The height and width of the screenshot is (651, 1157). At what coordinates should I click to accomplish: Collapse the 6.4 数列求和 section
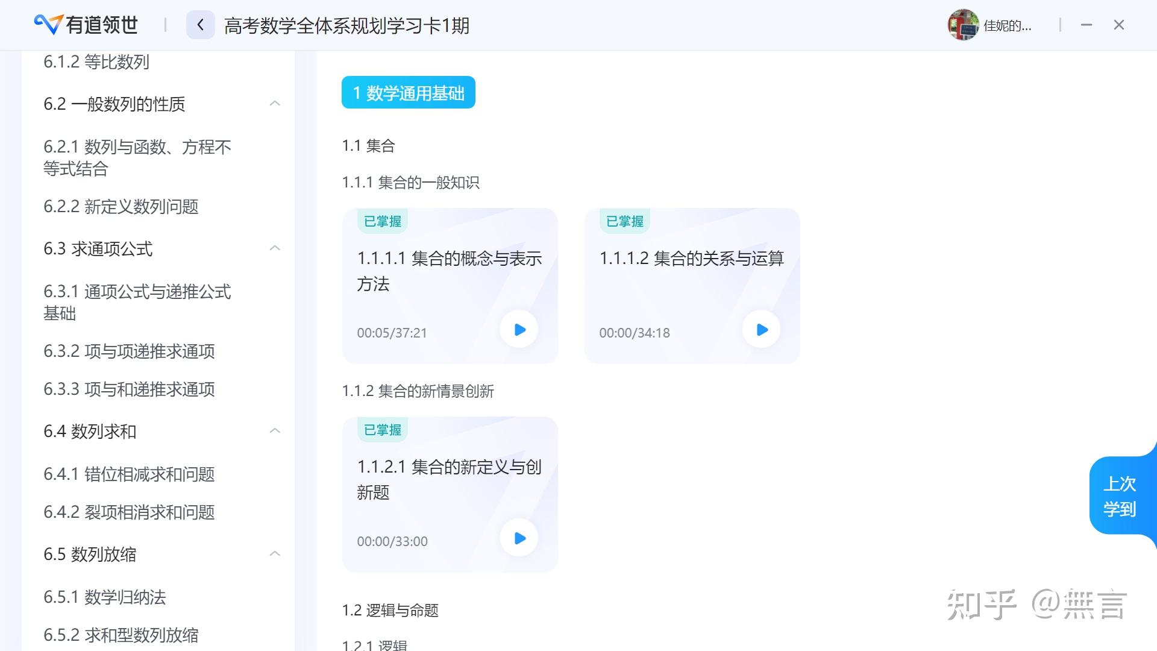276,432
